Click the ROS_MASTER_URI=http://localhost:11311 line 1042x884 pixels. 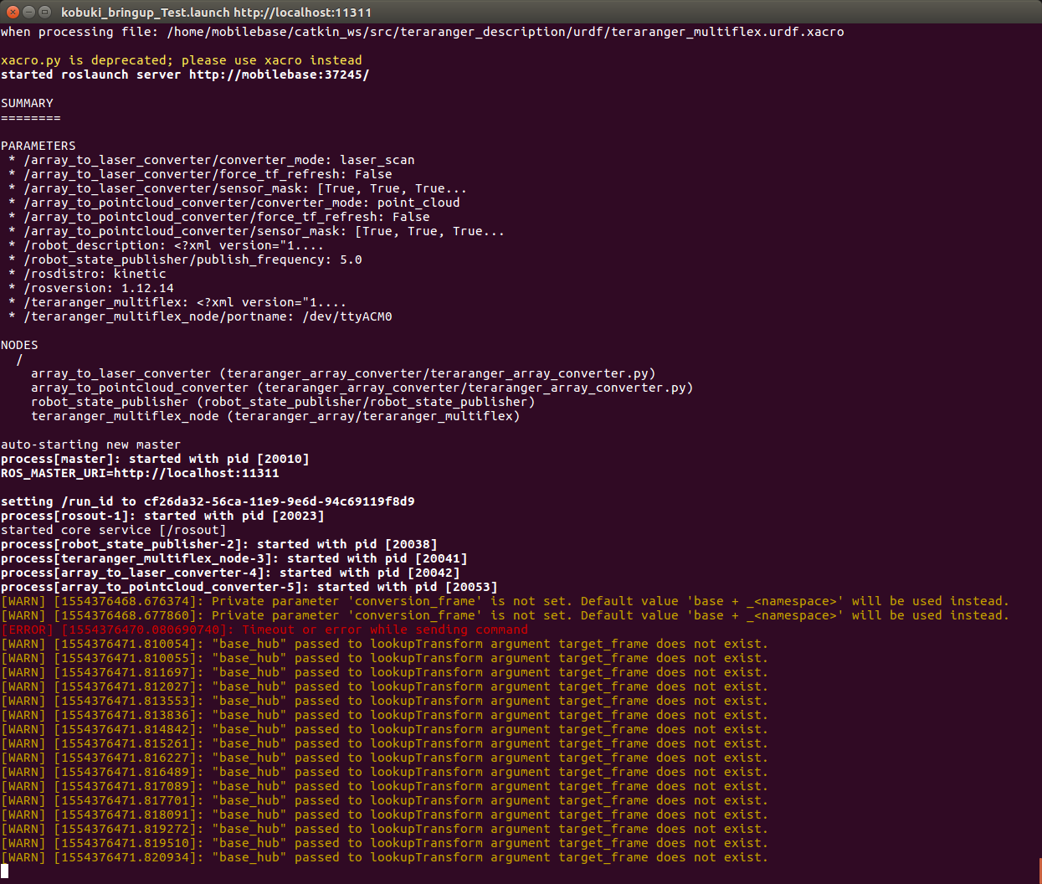coord(140,473)
